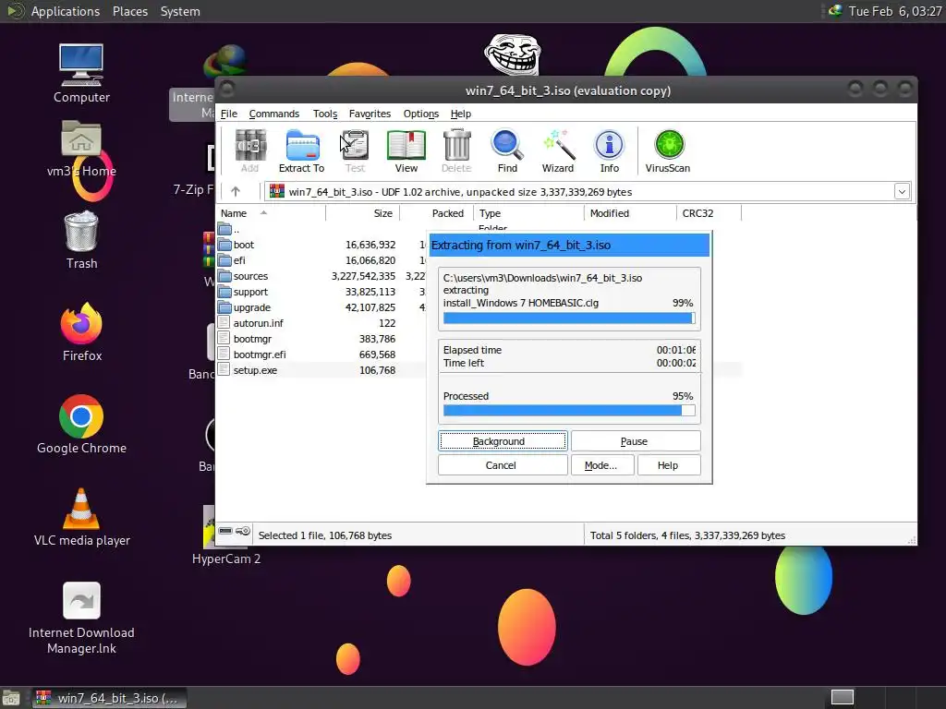Click the current file progress bar at 99%
Screen dimensions: 946x709
click(569, 318)
